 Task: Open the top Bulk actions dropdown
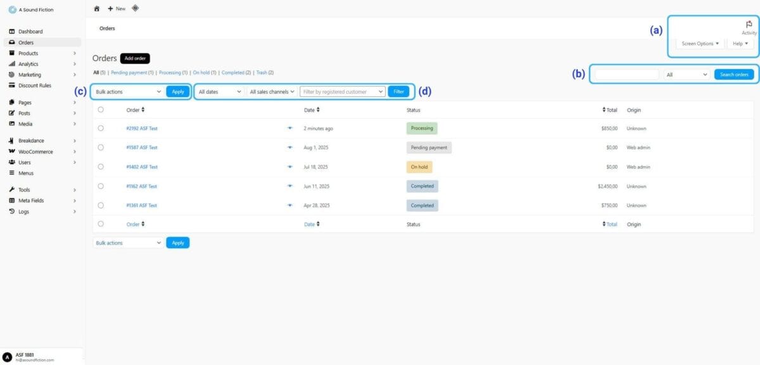(128, 92)
